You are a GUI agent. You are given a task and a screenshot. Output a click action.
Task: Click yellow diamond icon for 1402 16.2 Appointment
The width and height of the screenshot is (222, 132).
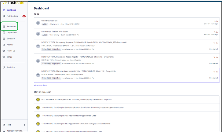38,124
